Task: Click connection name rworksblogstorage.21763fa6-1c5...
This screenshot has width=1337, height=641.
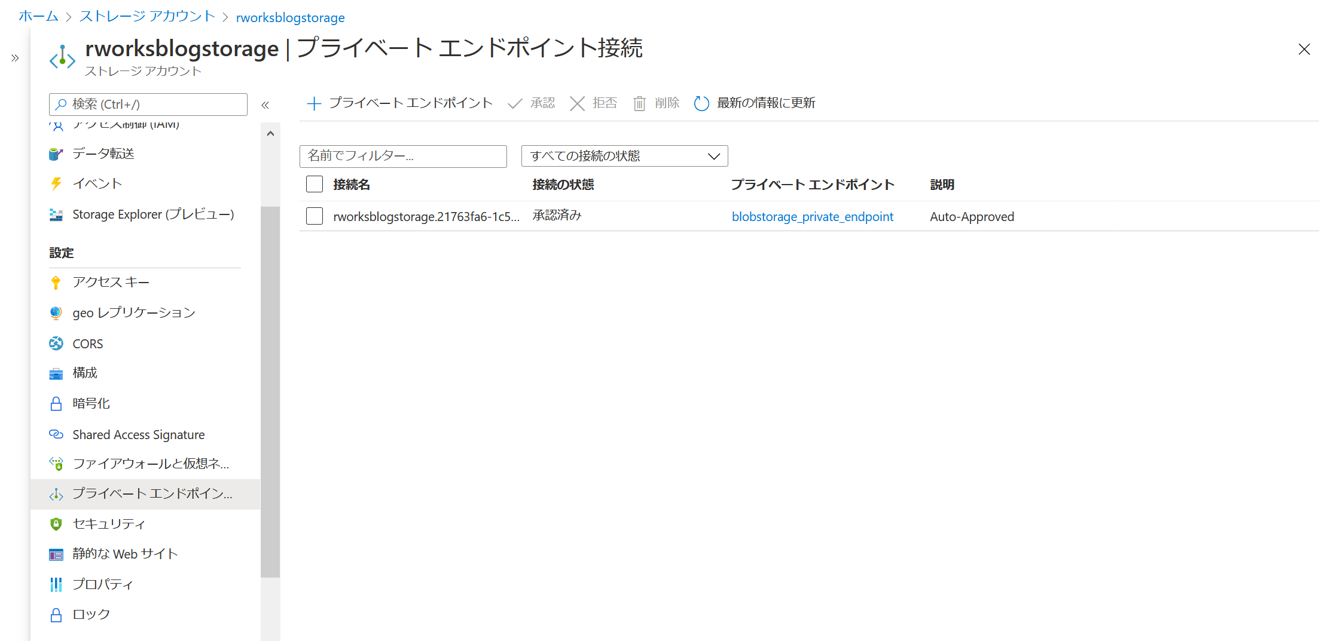Action: coord(426,217)
